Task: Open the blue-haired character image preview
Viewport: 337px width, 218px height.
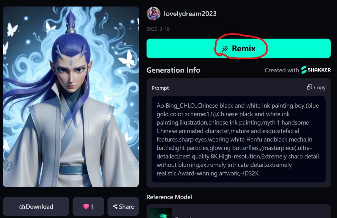Action: coord(71,97)
